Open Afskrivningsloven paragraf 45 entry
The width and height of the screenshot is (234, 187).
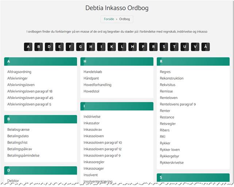point(30,98)
